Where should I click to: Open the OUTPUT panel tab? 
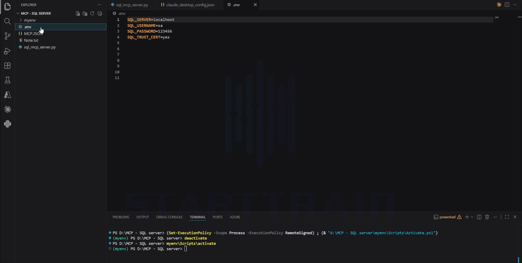(143, 217)
